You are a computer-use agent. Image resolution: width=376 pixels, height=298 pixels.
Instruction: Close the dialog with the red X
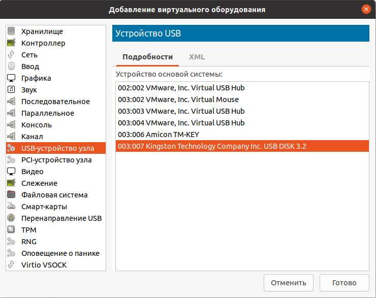pyautogui.click(x=366, y=9)
